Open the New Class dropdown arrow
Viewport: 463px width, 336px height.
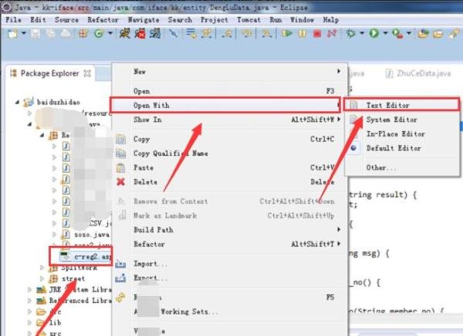tap(110, 33)
